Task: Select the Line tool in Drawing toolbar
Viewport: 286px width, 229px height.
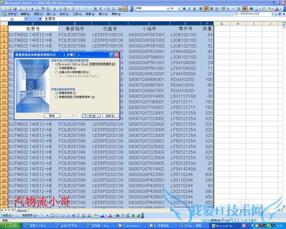Action: (42, 215)
